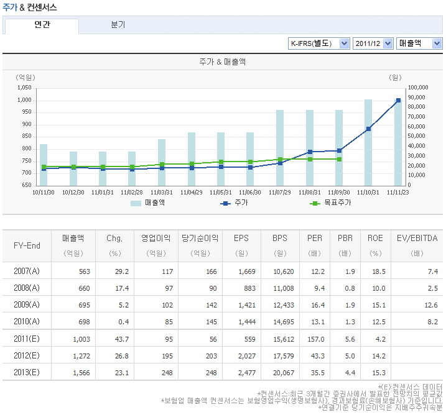Select the 목표주가 marker at 11/09/30

pos(339,159)
